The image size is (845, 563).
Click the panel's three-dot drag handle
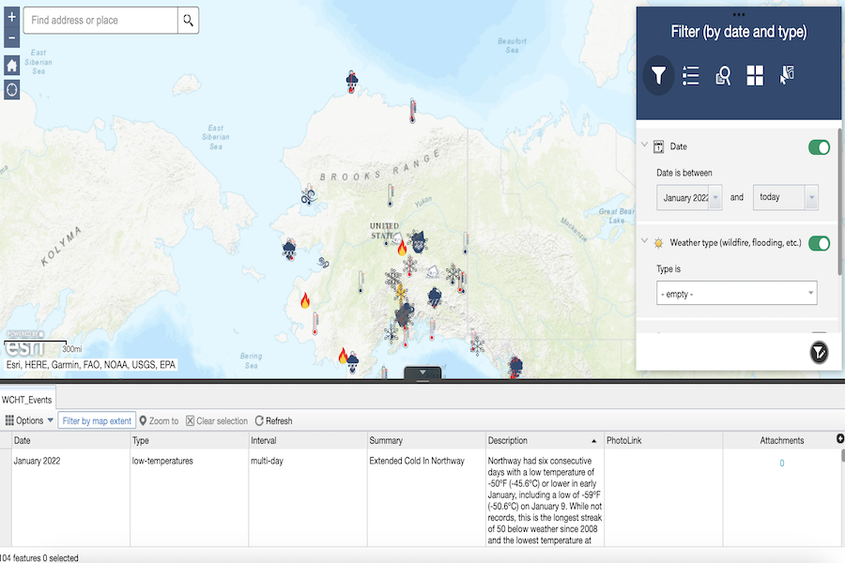738,15
